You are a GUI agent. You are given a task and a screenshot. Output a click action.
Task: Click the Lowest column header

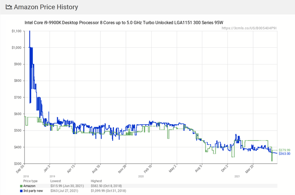(55, 181)
